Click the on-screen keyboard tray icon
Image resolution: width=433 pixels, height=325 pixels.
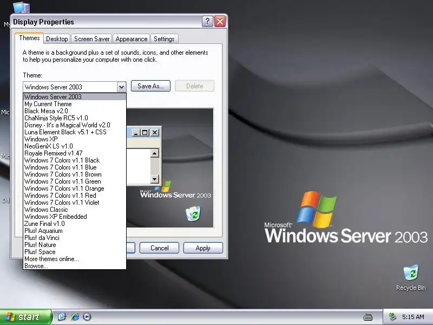coord(368,317)
